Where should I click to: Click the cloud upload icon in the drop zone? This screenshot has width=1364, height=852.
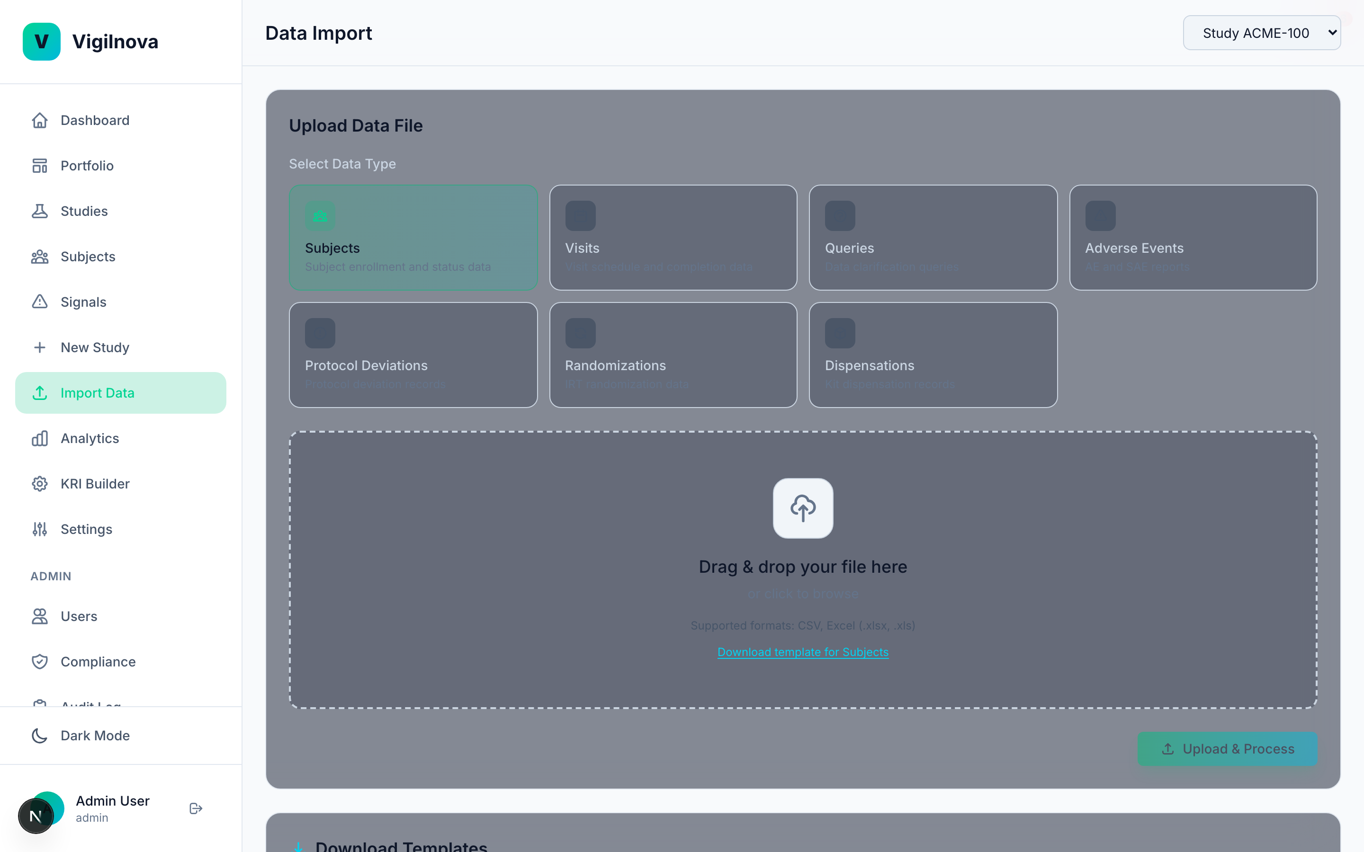tap(803, 508)
